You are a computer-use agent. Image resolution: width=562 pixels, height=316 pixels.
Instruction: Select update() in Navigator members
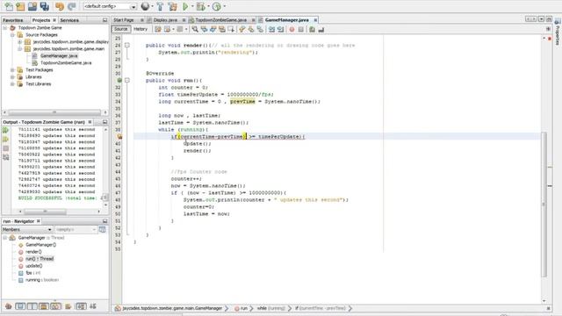point(33,266)
